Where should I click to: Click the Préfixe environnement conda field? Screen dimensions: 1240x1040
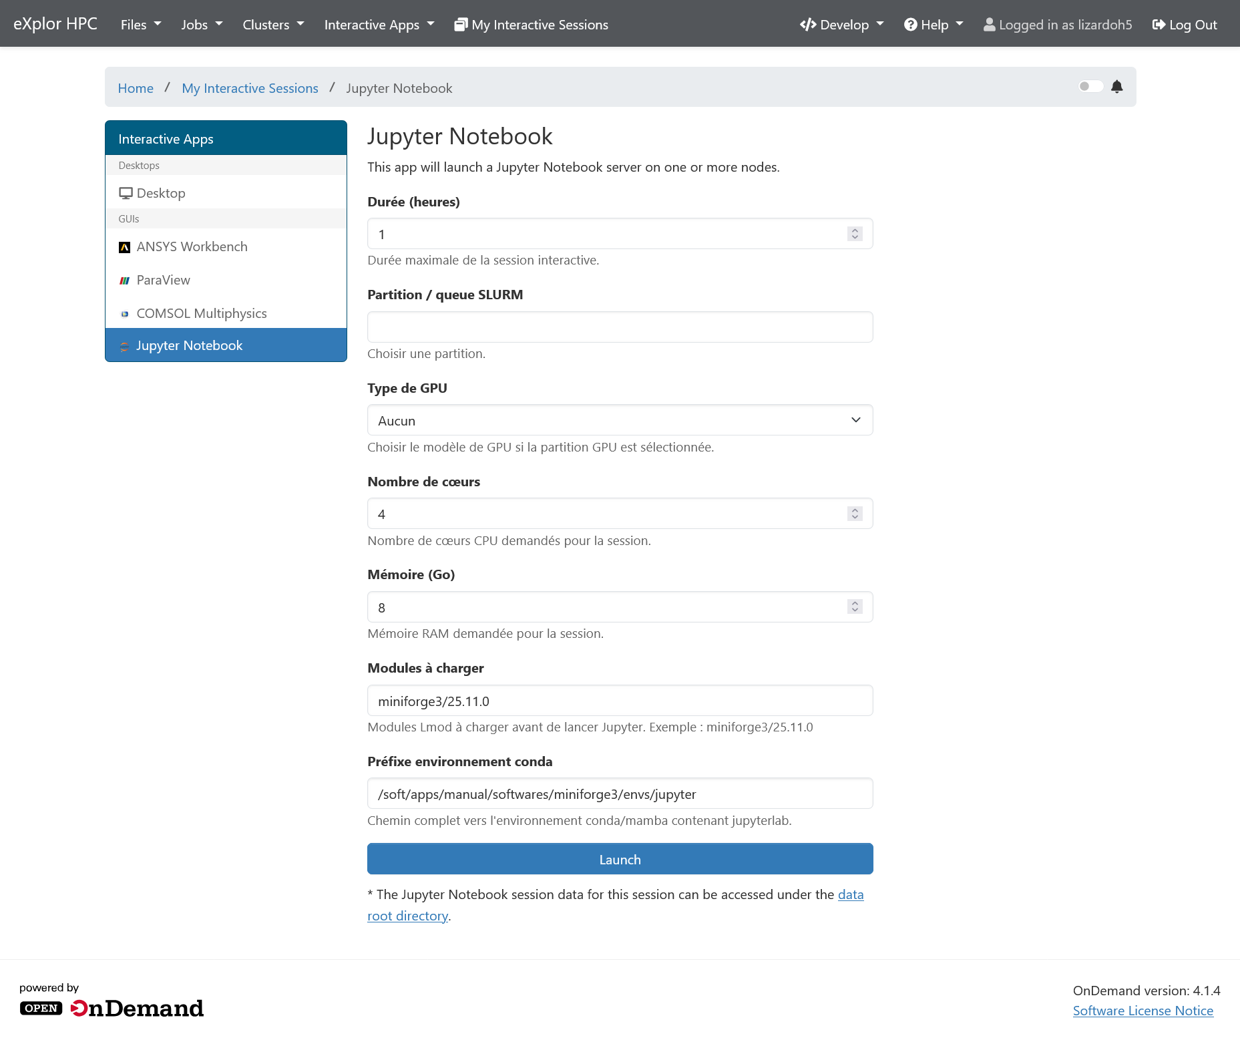pyautogui.click(x=620, y=794)
